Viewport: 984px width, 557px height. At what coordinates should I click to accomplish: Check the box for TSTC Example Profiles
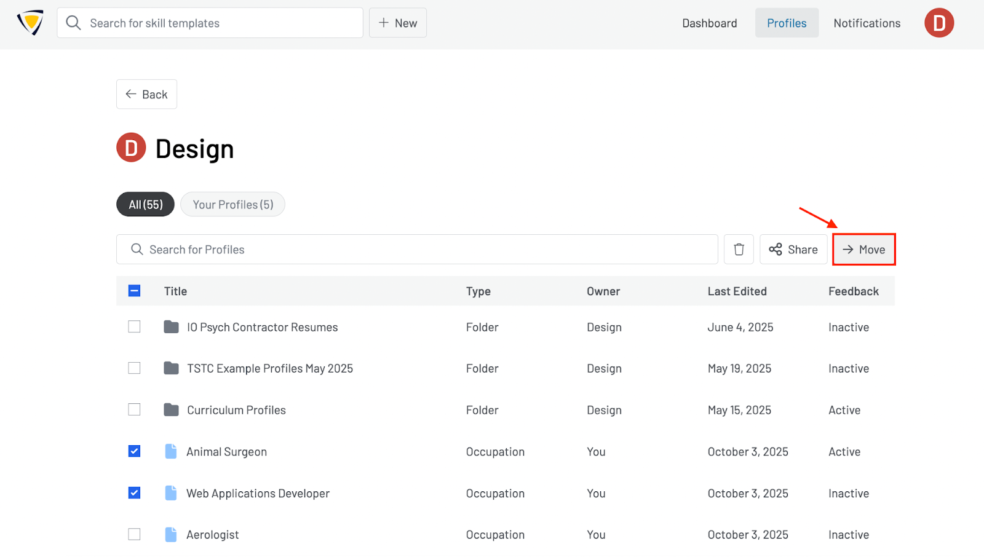click(x=134, y=368)
